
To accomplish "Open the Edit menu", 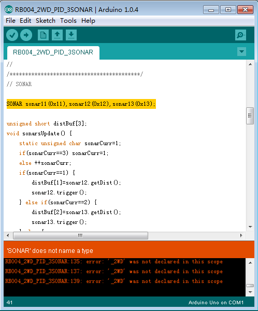I will pyautogui.click(x=25, y=21).
